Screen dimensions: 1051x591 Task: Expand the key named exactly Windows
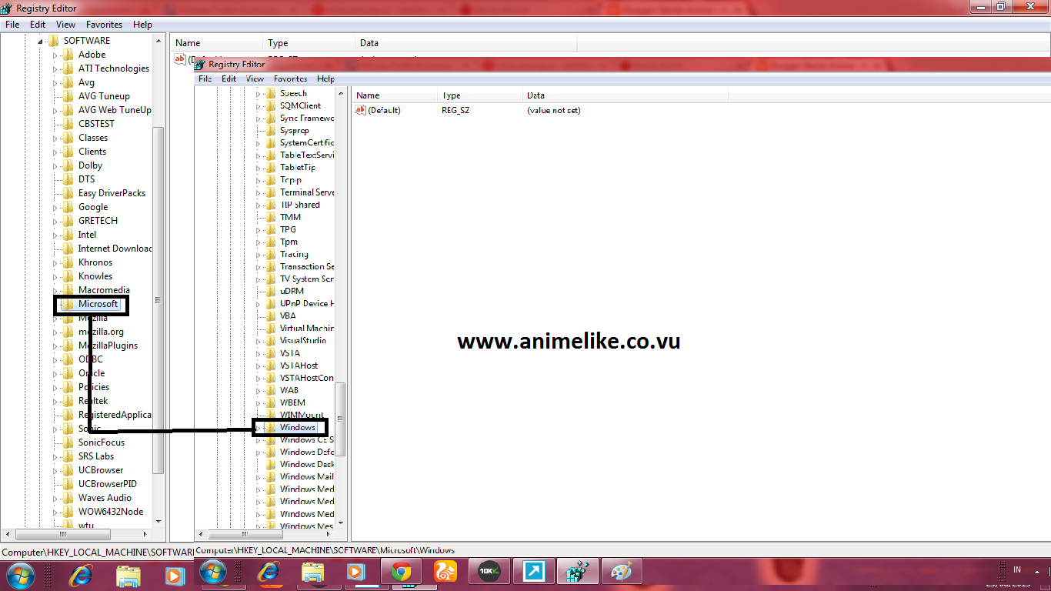pyautogui.click(x=258, y=427)
